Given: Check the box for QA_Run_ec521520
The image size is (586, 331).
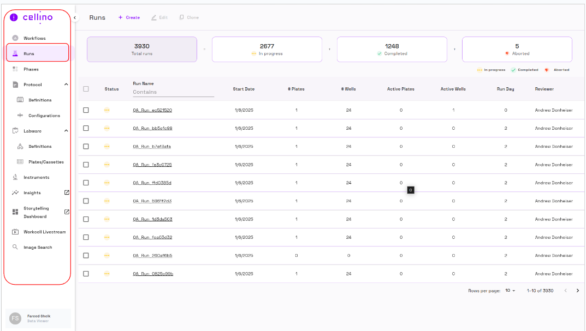Looking at the screenshot, I should coord(86,110).
